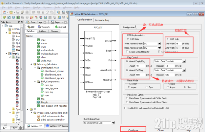Collapse the impl1 node in File List

6,54
